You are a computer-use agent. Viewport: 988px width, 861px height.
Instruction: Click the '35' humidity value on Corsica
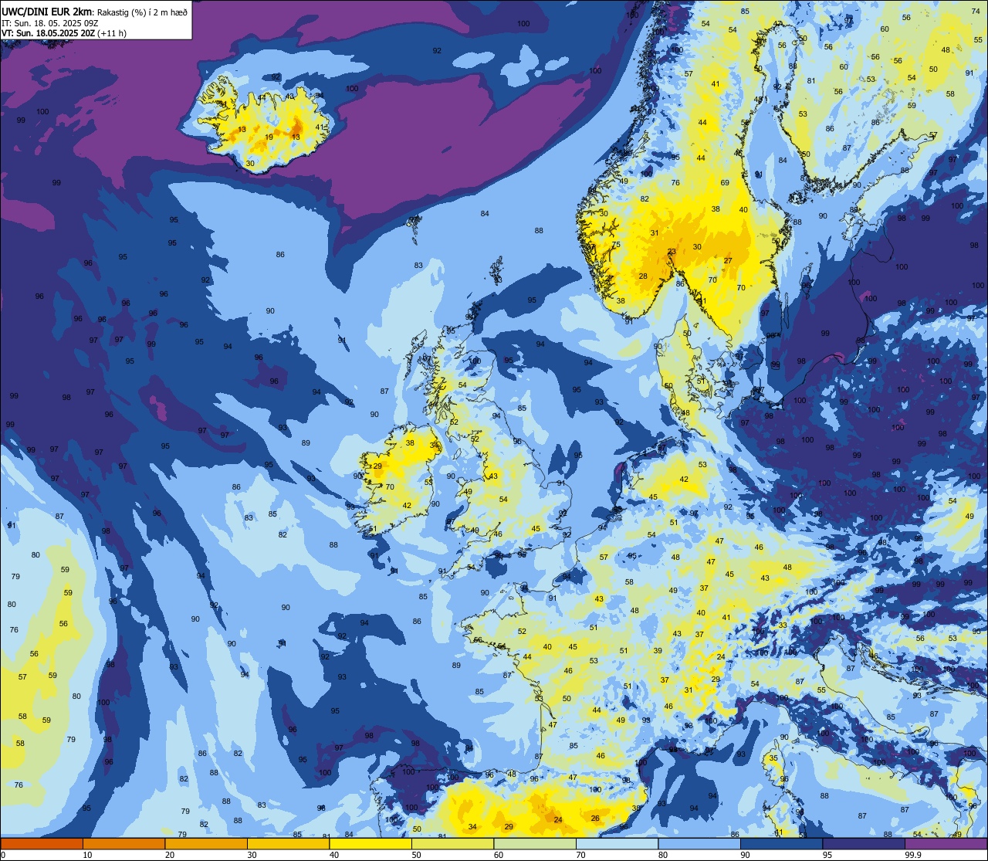click(x=773, y=758)
